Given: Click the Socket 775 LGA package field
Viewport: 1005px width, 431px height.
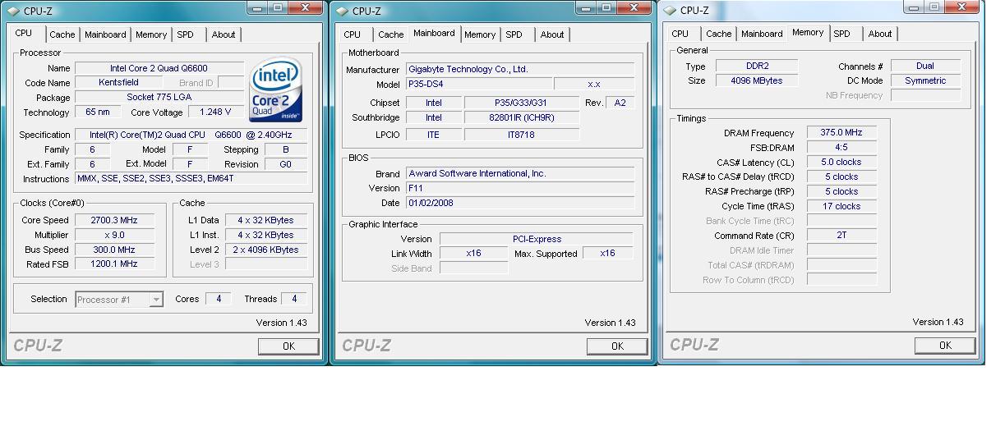Looking at the screenshot, I should click(x=159, y=98).
